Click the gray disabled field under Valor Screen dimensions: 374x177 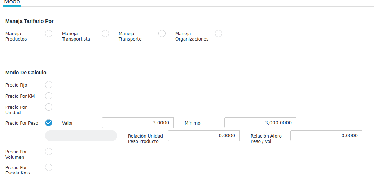pyautogui.click(x=81, y=136)
